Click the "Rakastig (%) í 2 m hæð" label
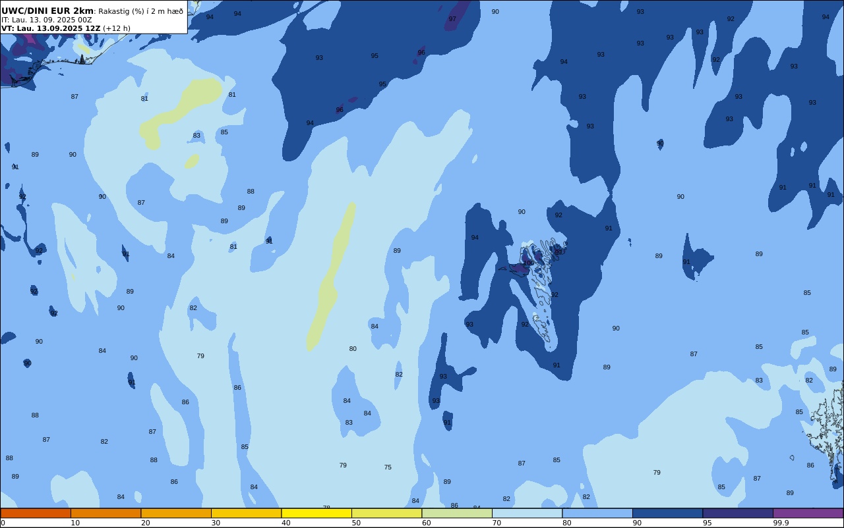The height and width of the screenshot is (528, 844). point(141,11)
